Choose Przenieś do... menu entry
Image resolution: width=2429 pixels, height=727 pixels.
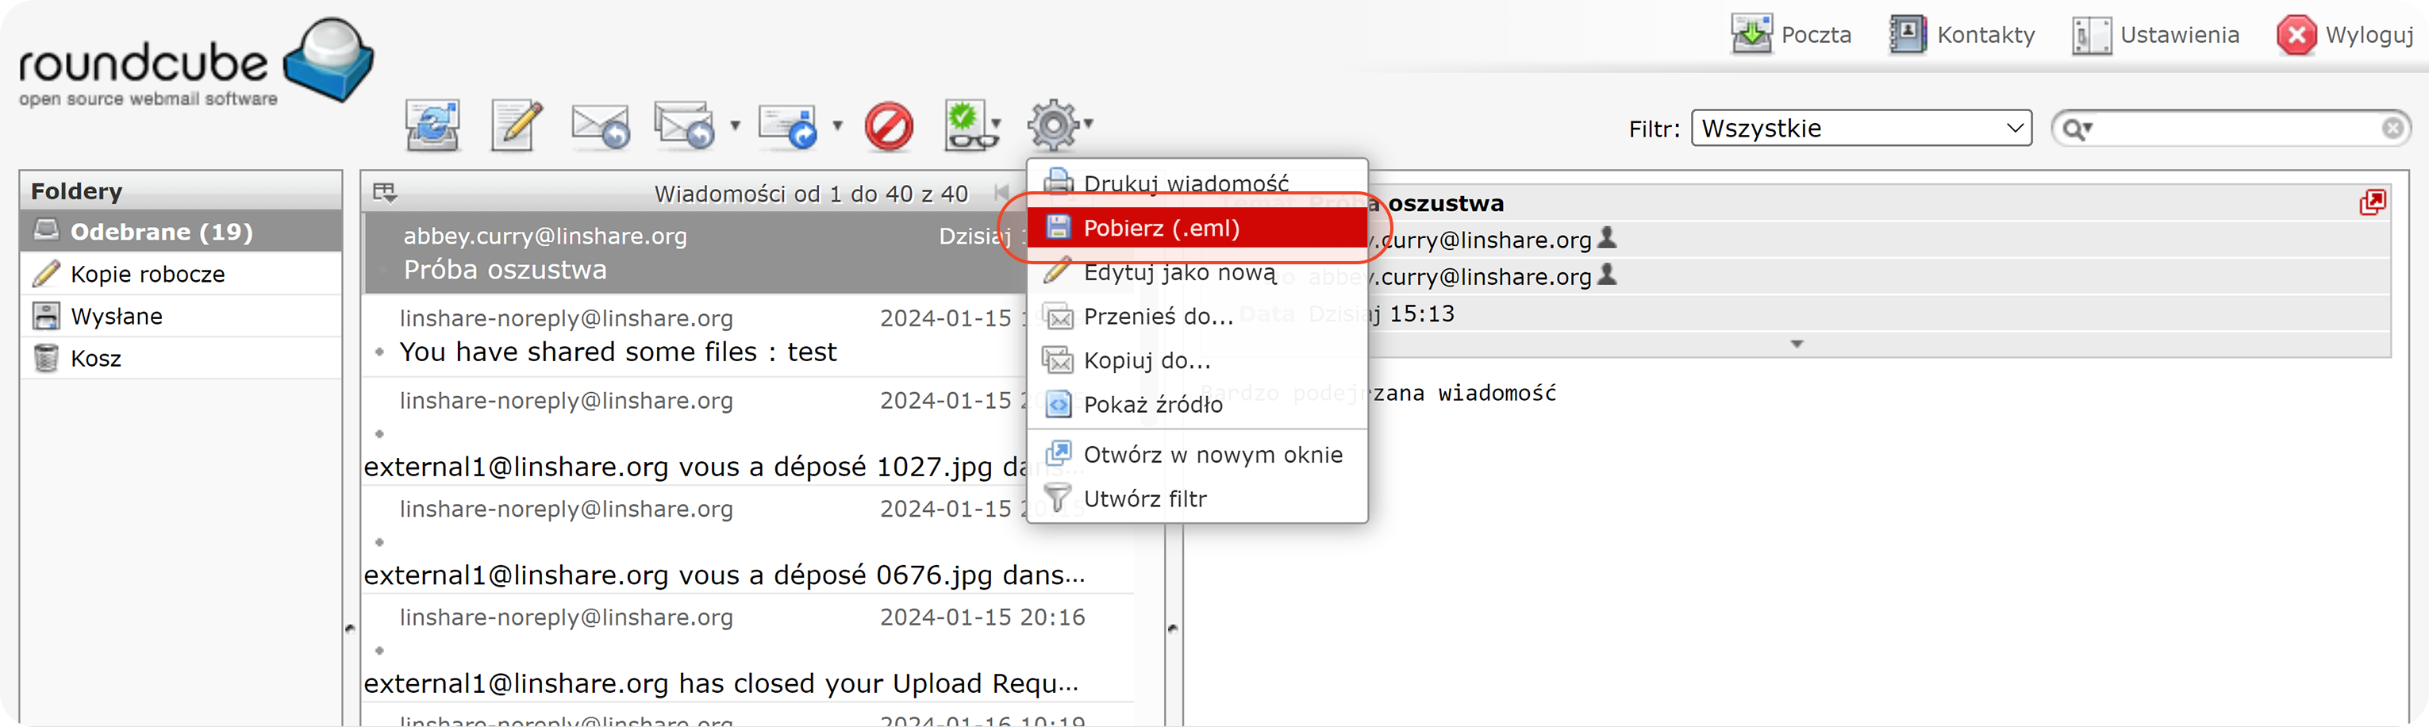[1197, 316]
